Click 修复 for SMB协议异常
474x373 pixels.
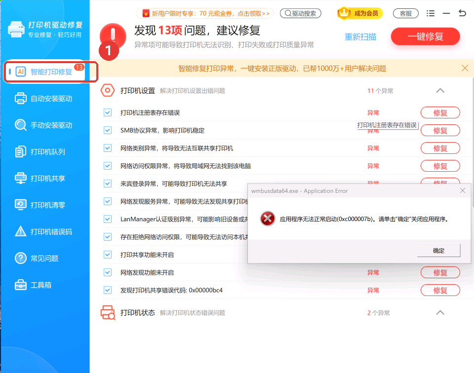[440, 130]
